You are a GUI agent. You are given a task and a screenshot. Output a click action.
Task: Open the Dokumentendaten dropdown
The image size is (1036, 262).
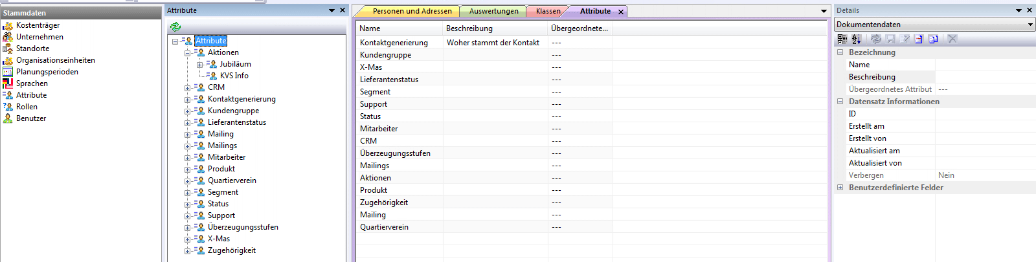point(1030,25)
